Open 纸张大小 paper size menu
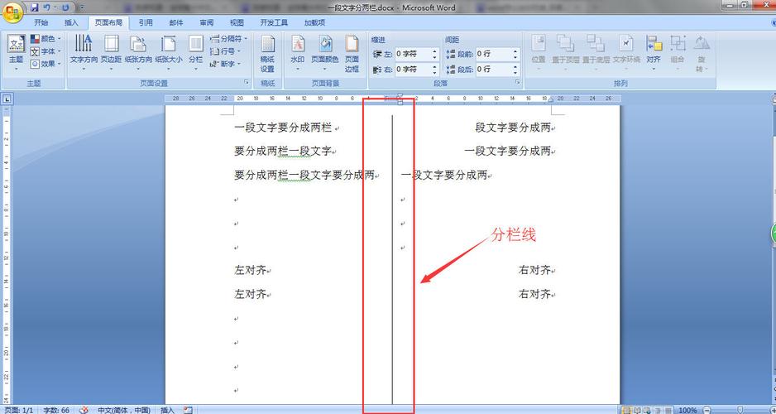Image resolution: width=776 pixels, height=414 pixels. [x=169, y=52]
